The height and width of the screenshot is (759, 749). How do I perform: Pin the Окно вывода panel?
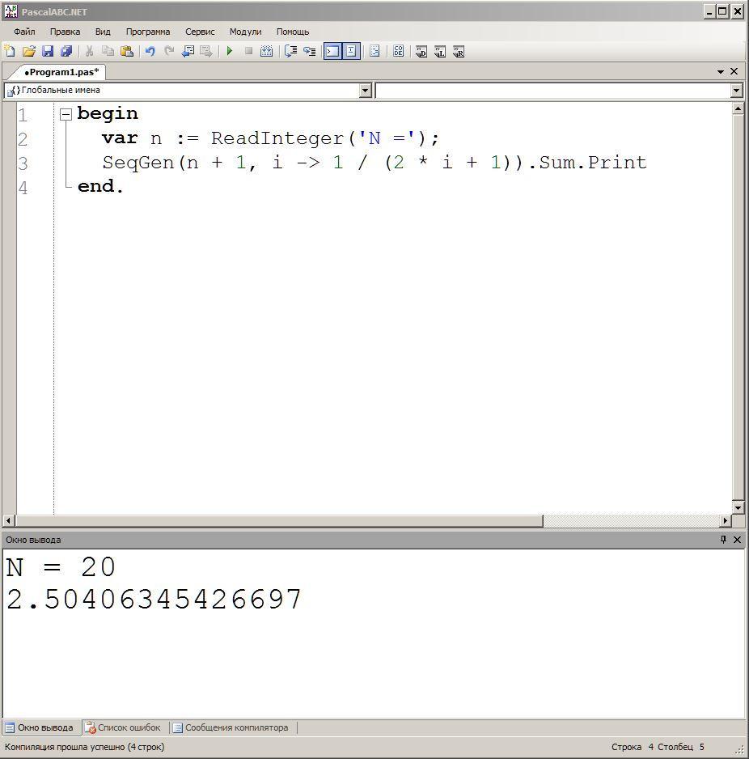(x=723, y=539)
